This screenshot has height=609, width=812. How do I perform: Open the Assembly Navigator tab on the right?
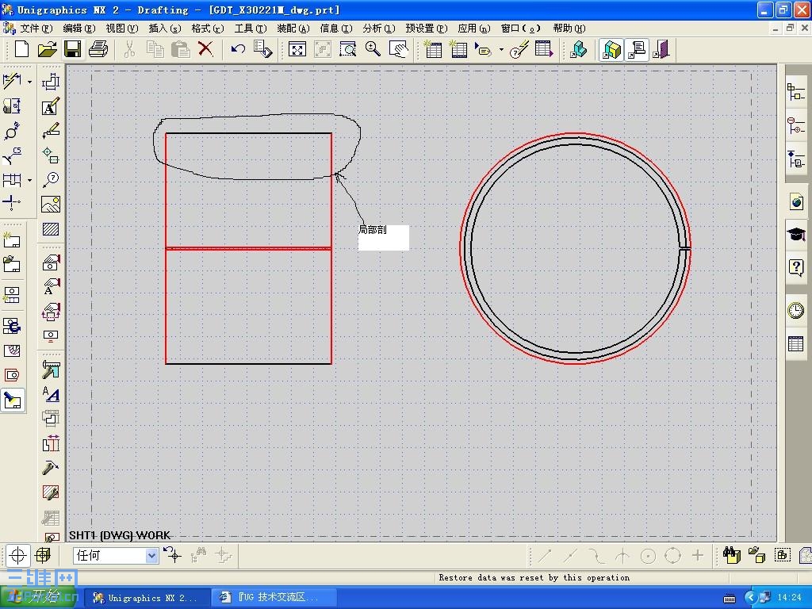click(796, 92)
